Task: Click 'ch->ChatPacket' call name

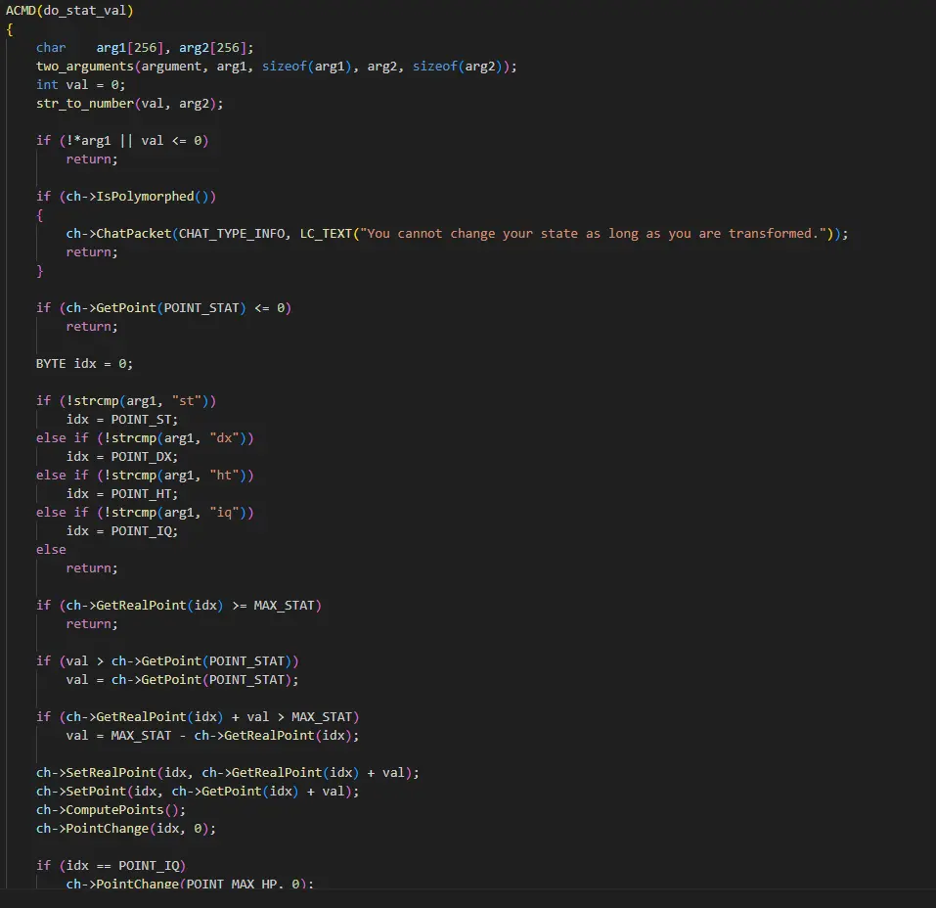Action: coord(118,234)
